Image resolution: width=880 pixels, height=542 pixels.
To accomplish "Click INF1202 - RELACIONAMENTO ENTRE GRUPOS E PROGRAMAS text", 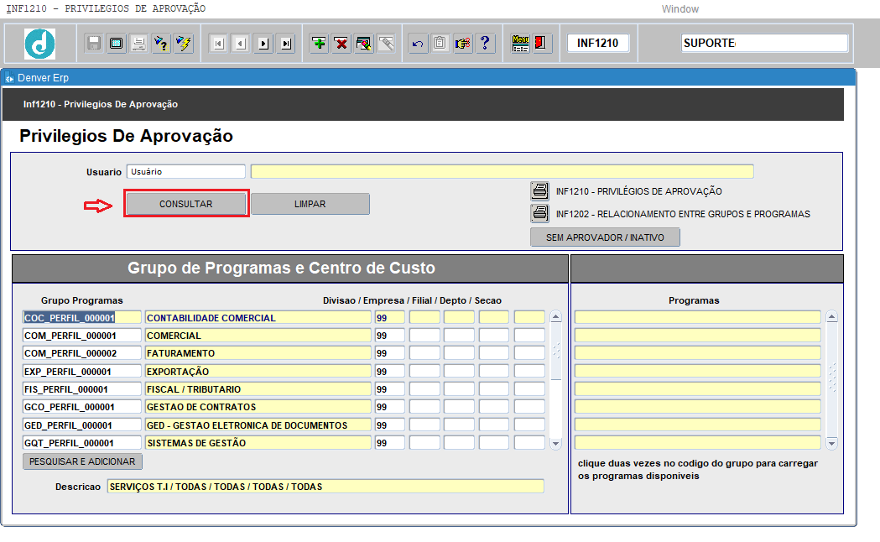I will pyautogui.click(x=683, y=214).
